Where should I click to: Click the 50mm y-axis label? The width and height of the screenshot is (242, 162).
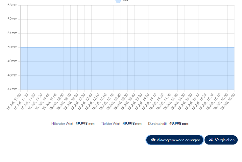12,47
